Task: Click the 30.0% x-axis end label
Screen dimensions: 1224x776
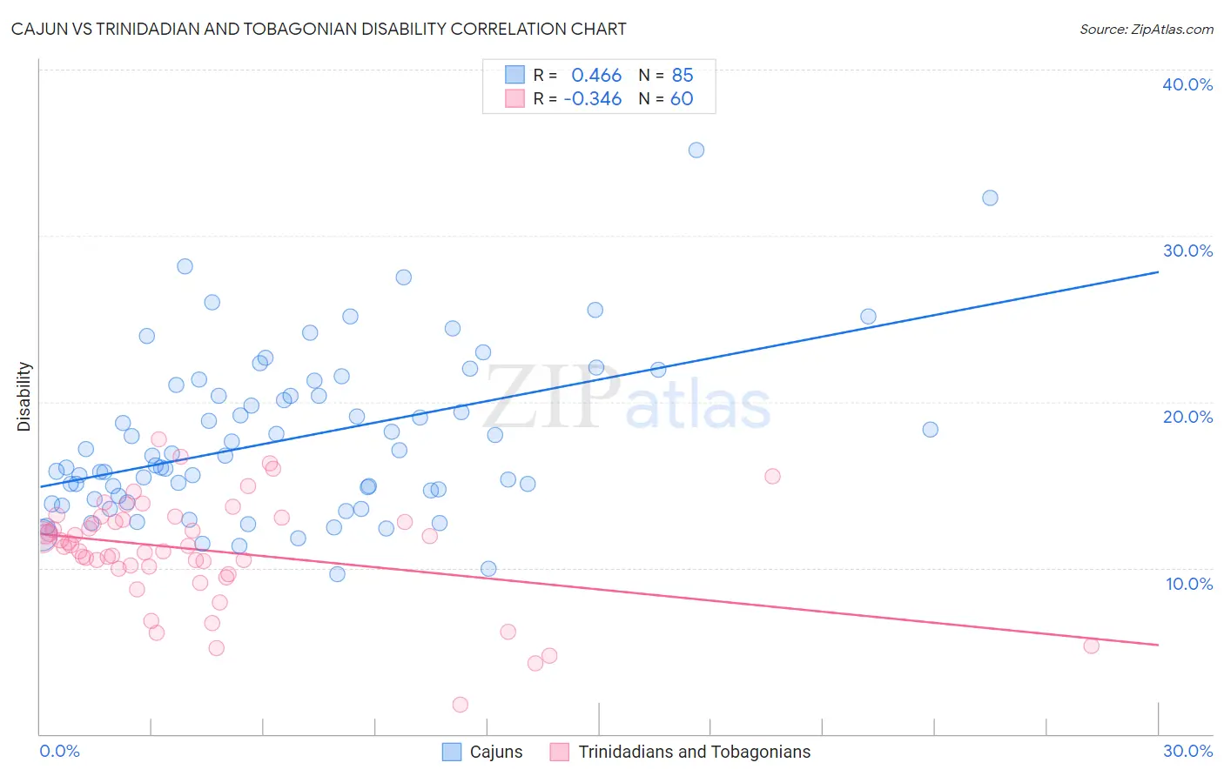Action: (1187, 751)
